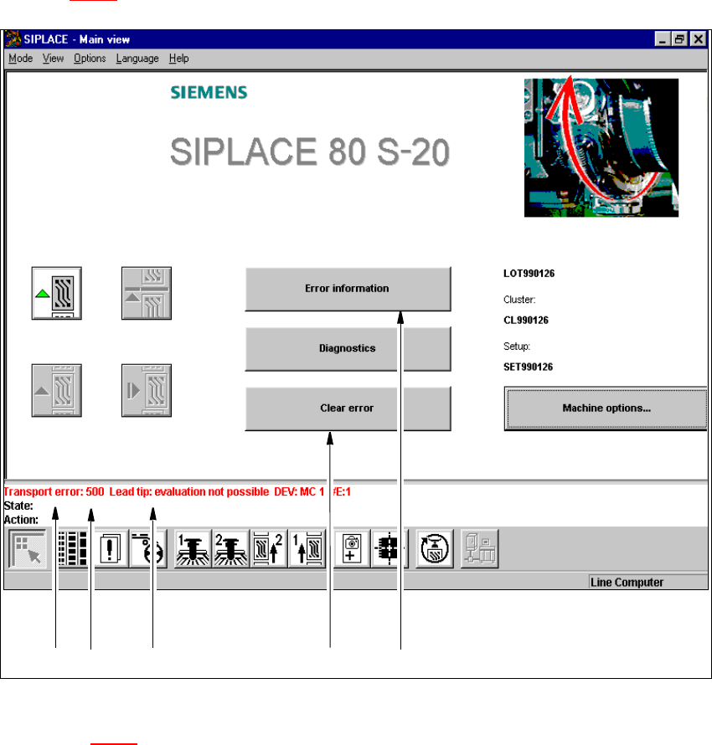This screenshot has height=745, width=712.
Task: Open the Help menu
Action: [178, 59]
